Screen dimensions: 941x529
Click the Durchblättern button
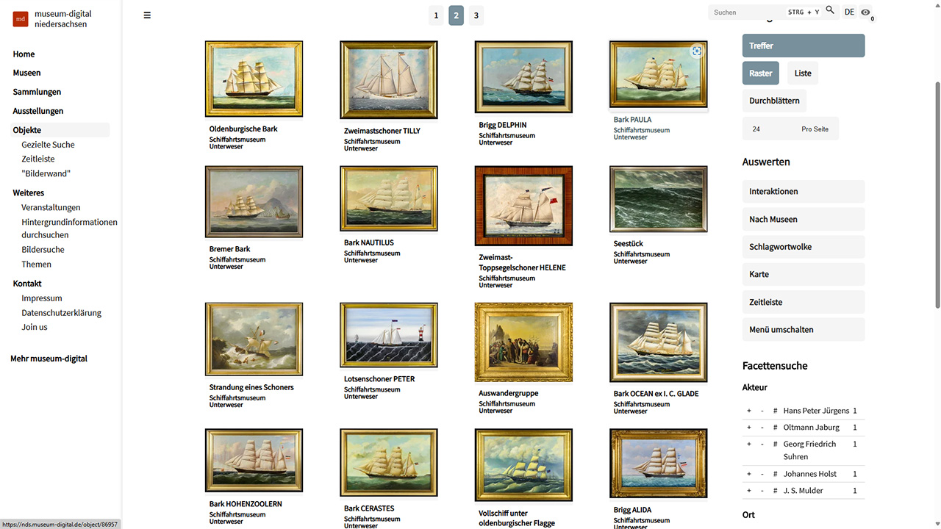point(774,101)
